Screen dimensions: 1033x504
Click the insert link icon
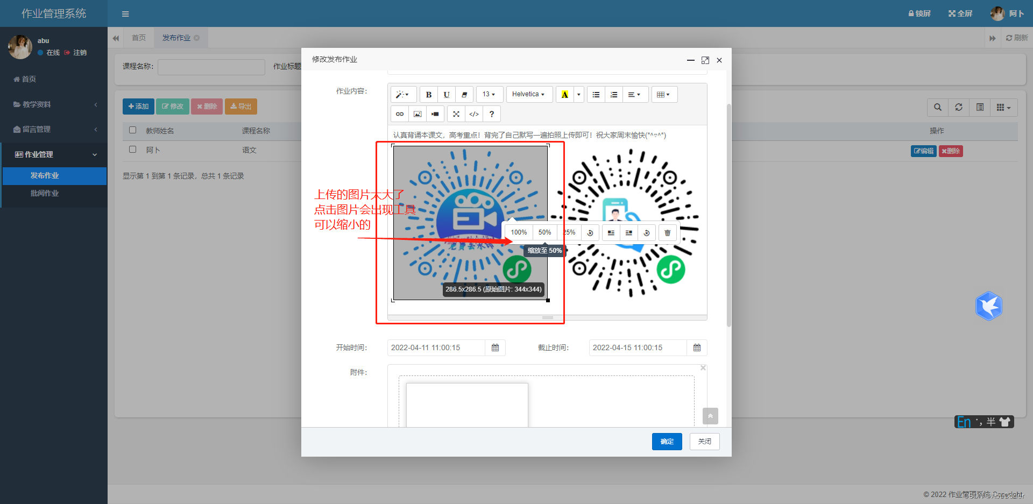400,114
